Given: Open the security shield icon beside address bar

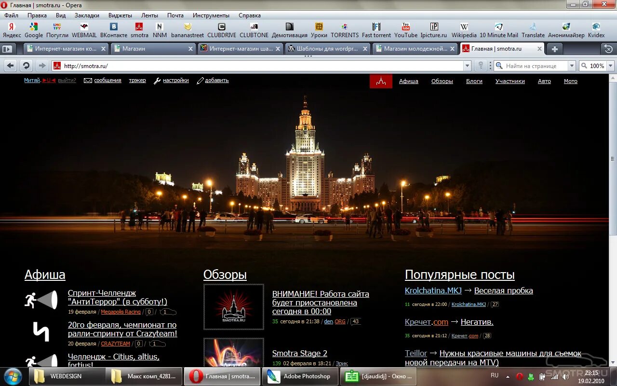Looking at the screenshot, I should 481,66.
